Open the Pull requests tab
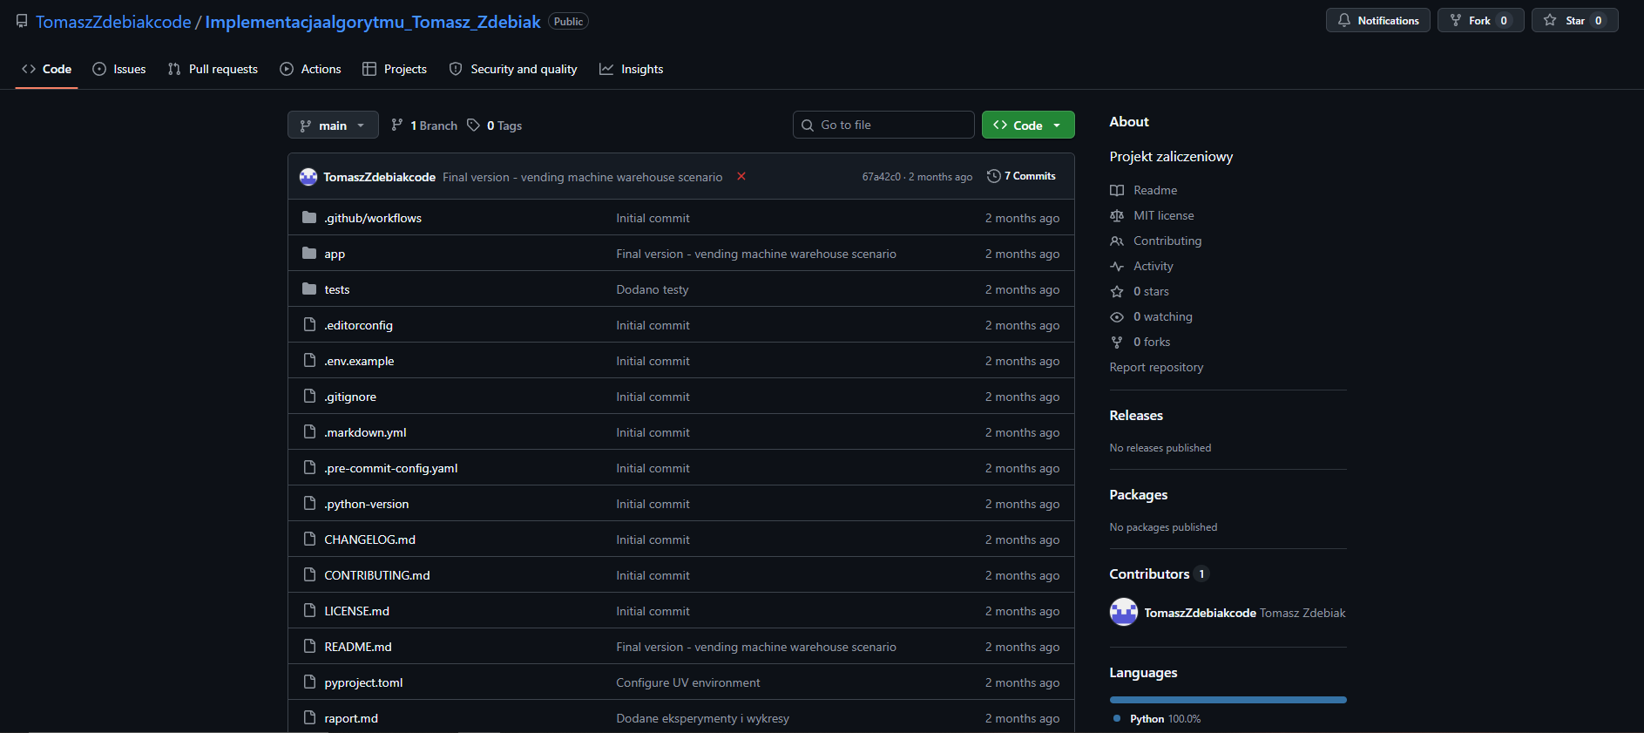This screenshot has width=1644, height=733. (213, 69)
